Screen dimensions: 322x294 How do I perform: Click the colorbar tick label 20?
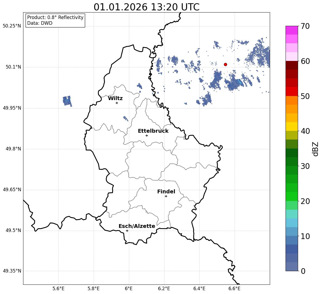point(305,201)
